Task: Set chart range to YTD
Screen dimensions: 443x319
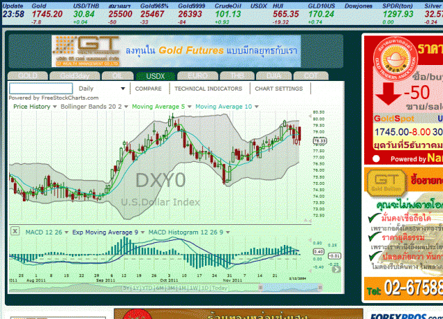Action: 147,288
